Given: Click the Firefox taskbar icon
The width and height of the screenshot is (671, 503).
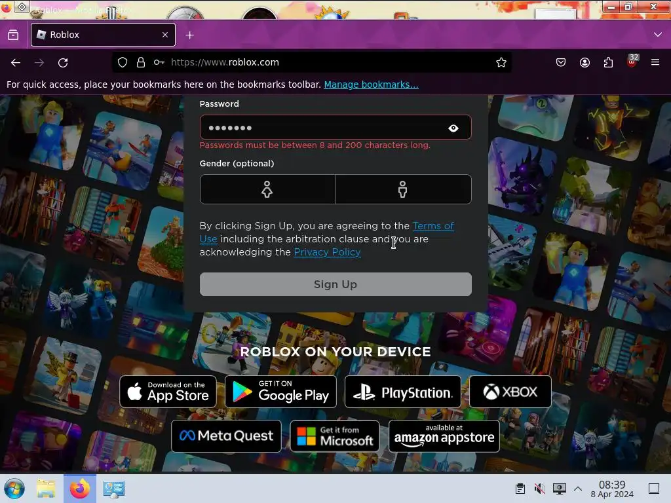Looking at the screenshot, I should pos(80,489).
